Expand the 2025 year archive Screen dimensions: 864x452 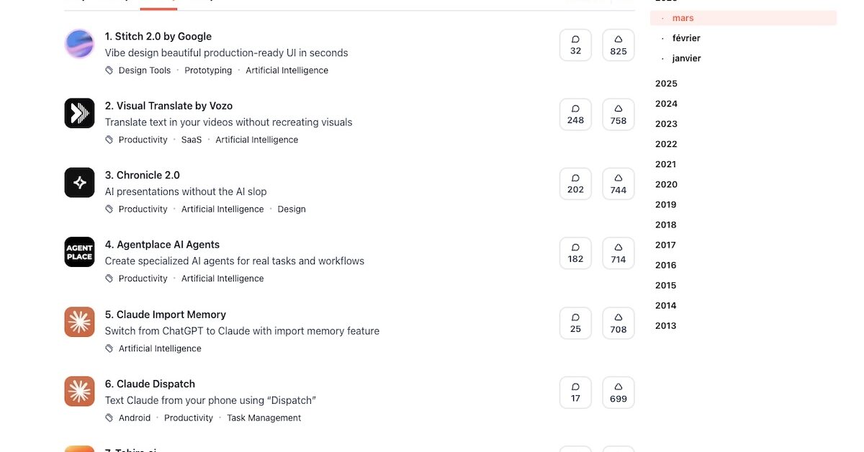(666, 83)
